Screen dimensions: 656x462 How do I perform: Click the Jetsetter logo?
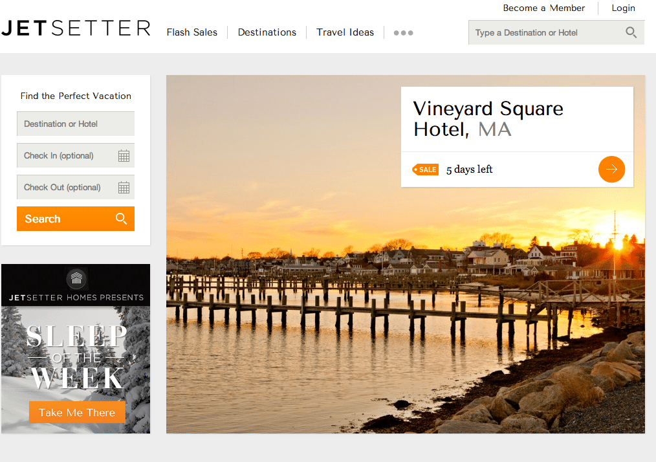[76, 28]
